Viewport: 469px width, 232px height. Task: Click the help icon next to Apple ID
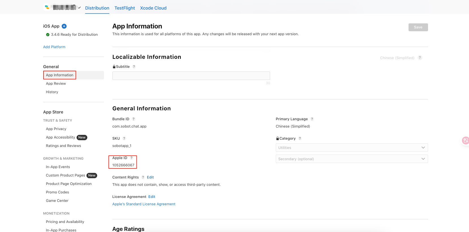tap(131, 158)
